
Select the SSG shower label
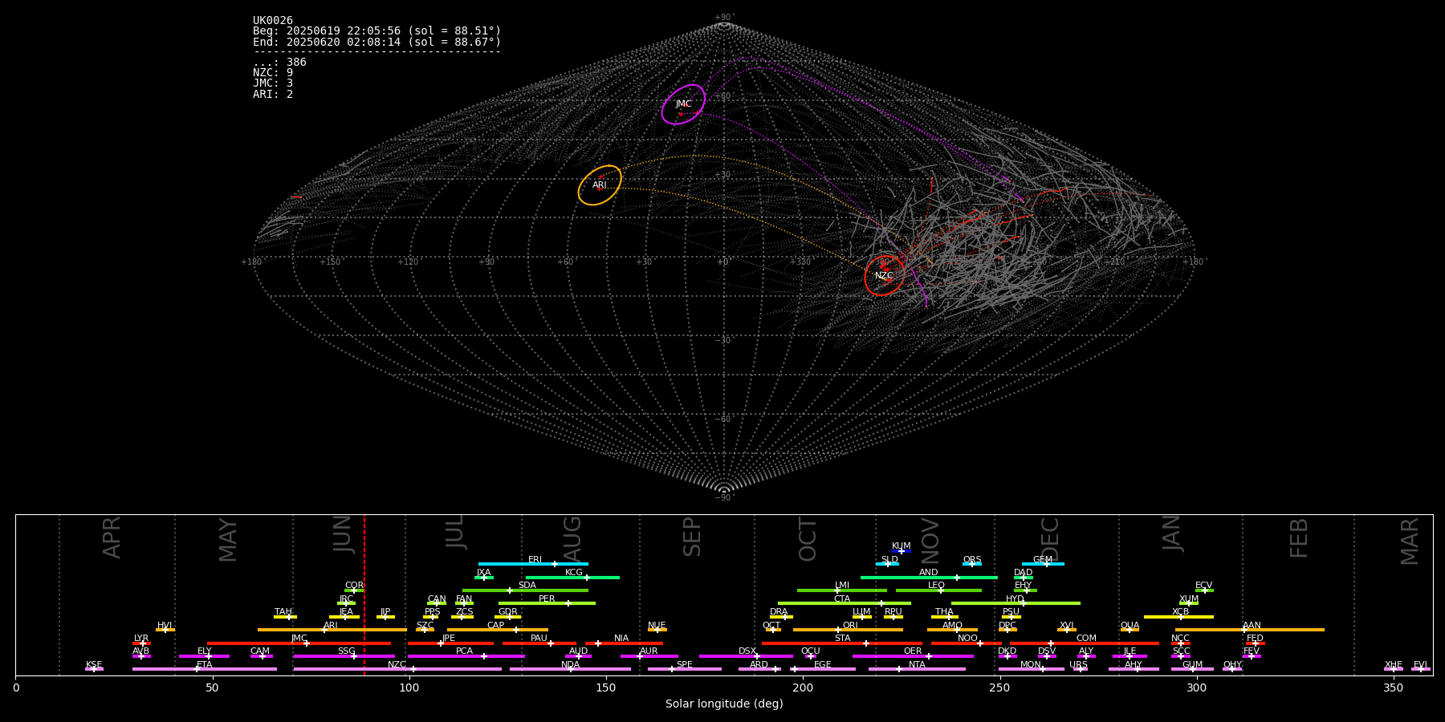tap(347, 651)
